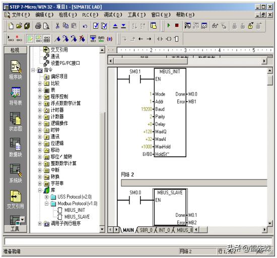Click the M0.0 Done output address

(193, 94)
